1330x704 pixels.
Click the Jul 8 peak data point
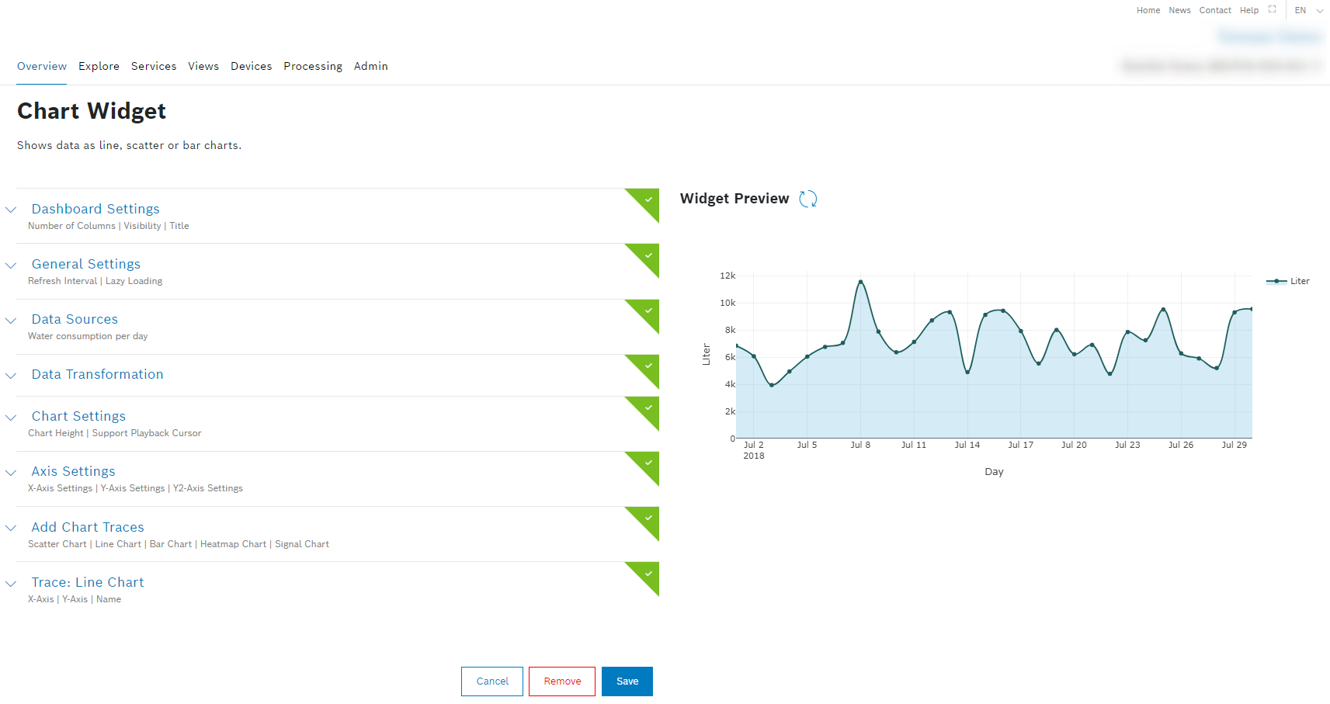[860, 282]
